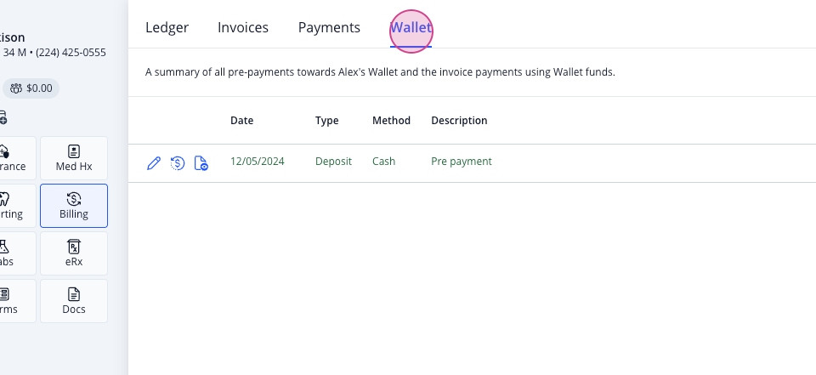Switch to the Invoices tab
The image size is (816, 375).
tap(243, 27)
